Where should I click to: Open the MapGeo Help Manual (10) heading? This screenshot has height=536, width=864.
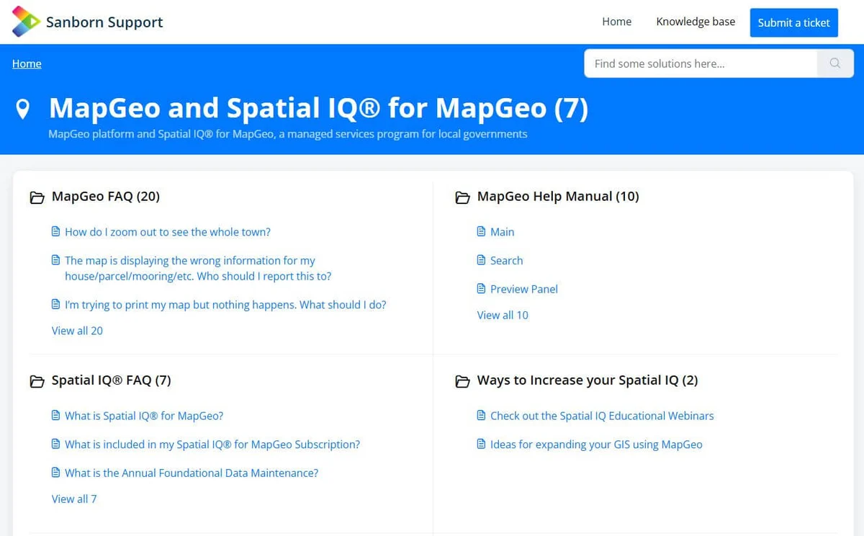pos(558,196)
